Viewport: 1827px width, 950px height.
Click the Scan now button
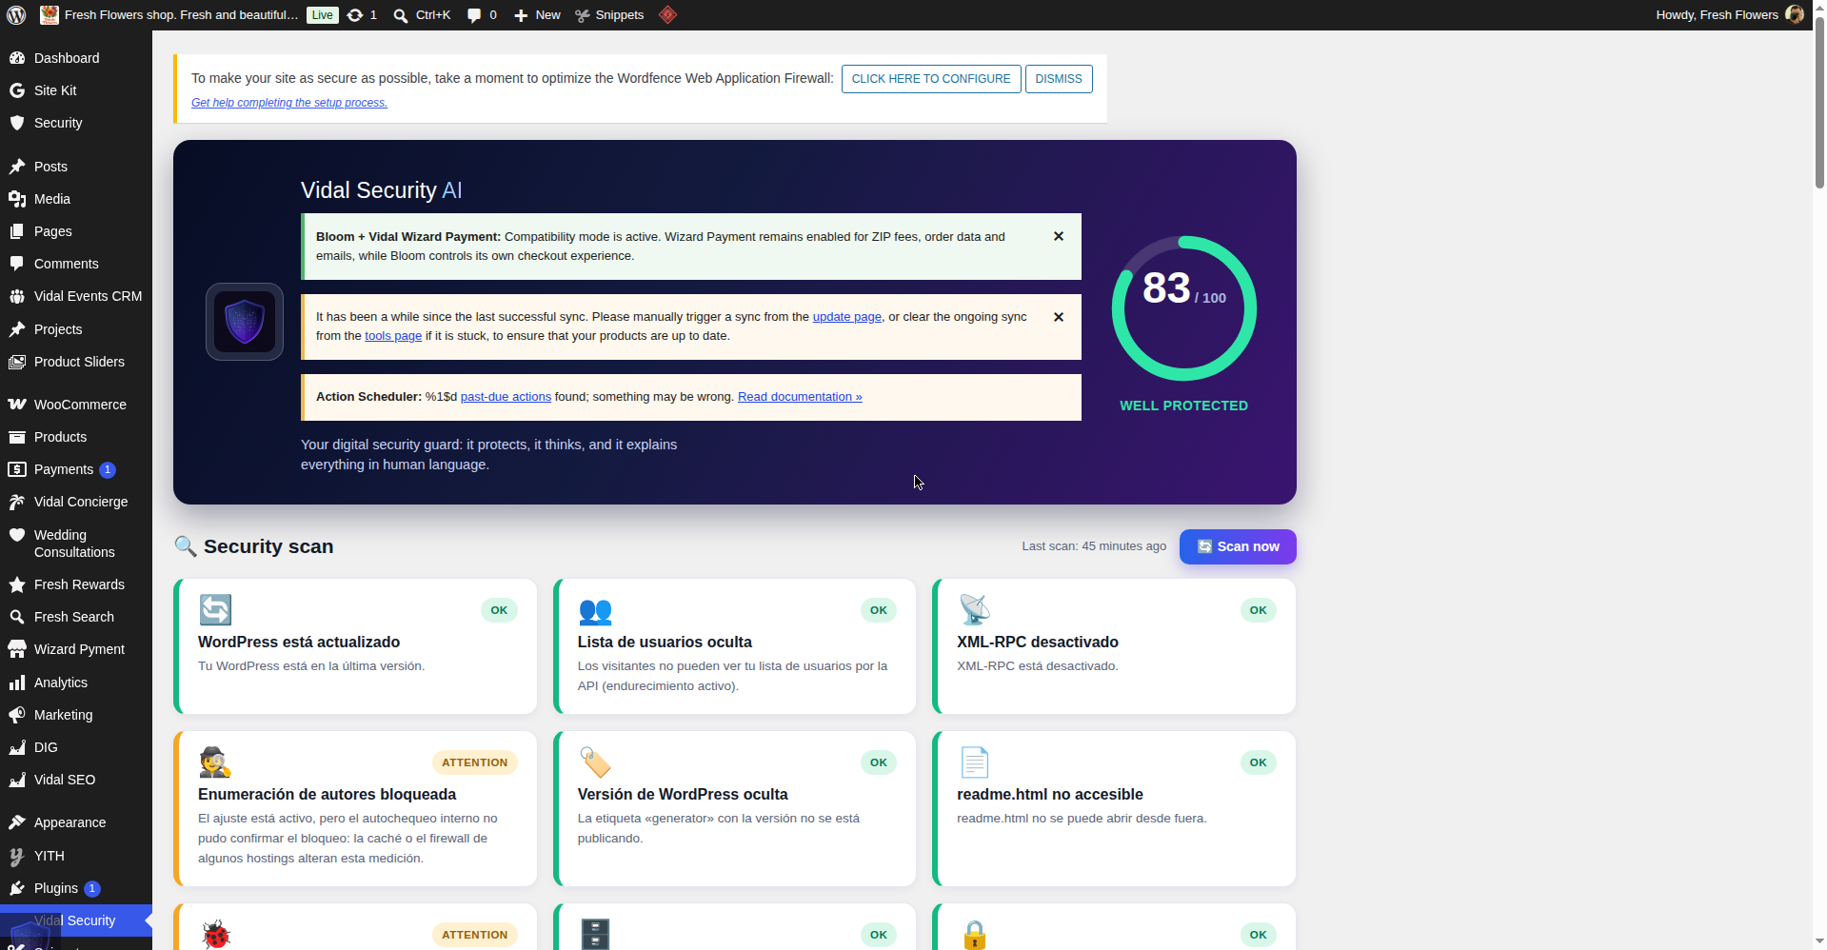1238,546
